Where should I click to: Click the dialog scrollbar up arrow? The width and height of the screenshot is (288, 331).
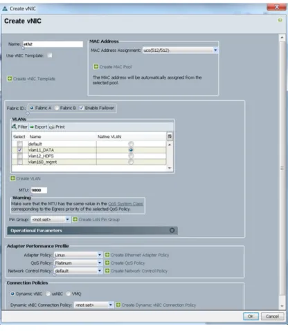(x=282, y=37)
